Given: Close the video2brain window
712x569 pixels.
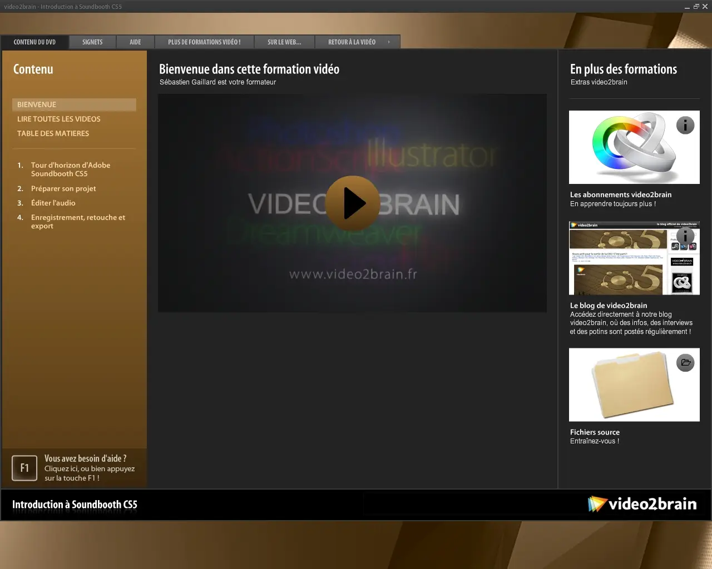Looking at the screenshot, I should [705, 7].
